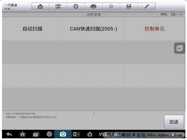Tap MaxiSys home icon in bottom bar

90,134
